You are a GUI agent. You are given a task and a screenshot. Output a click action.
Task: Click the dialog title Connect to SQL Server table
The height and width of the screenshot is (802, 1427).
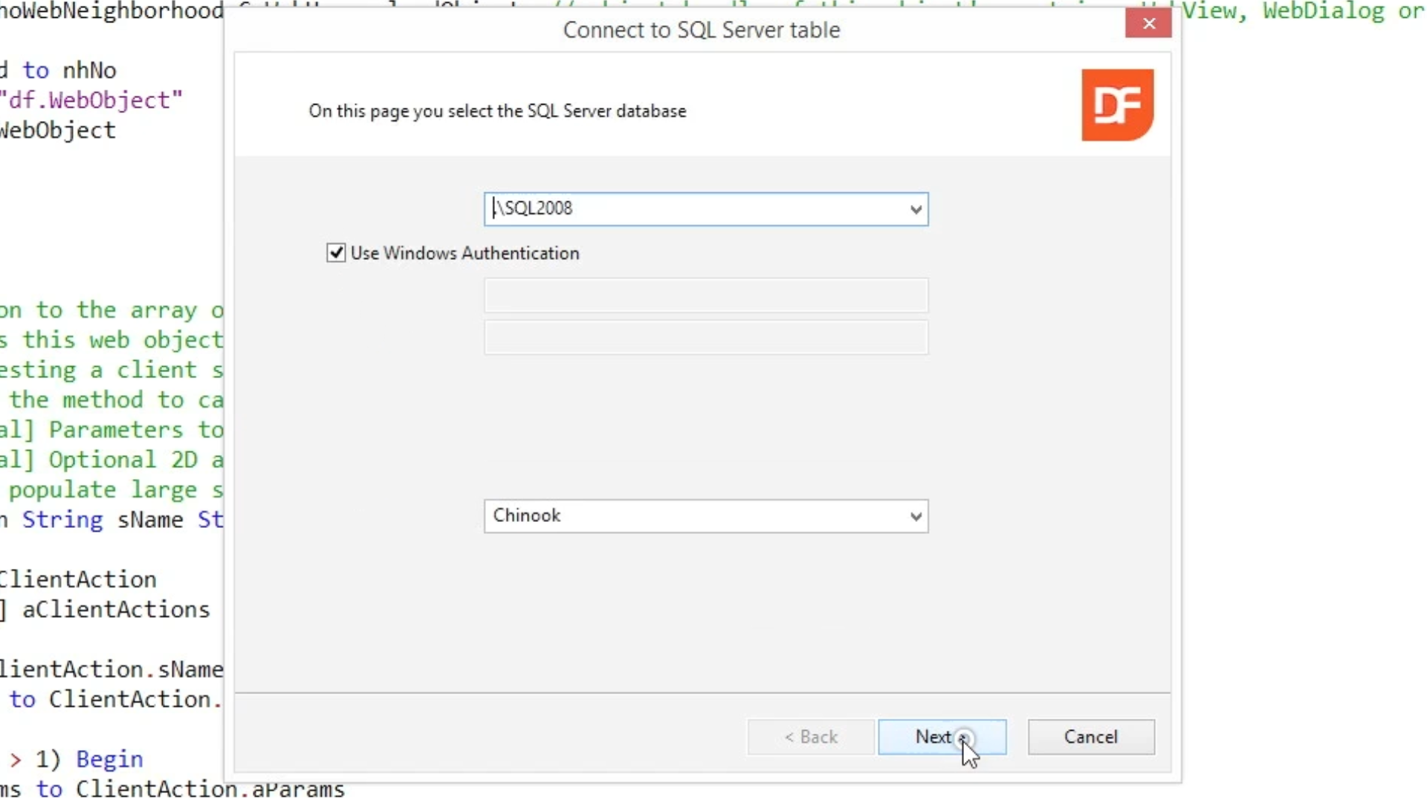coord(701,30)
